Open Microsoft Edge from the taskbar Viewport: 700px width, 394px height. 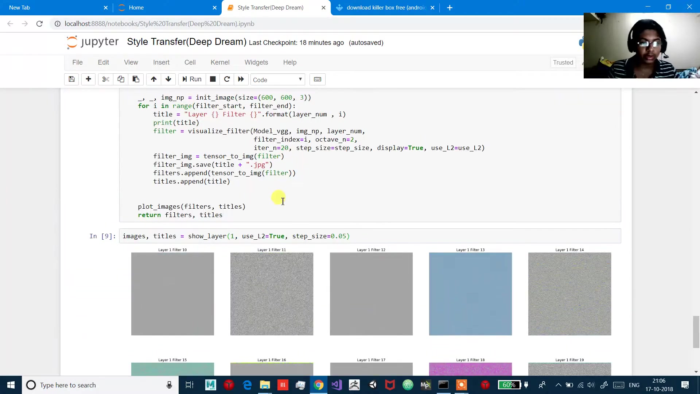pos(247,385)
